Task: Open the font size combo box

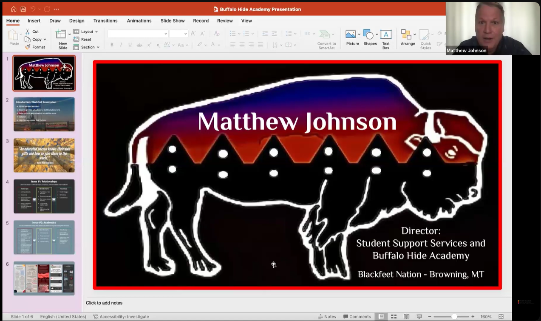Action: pyautogui.click(x=178, y=34)
